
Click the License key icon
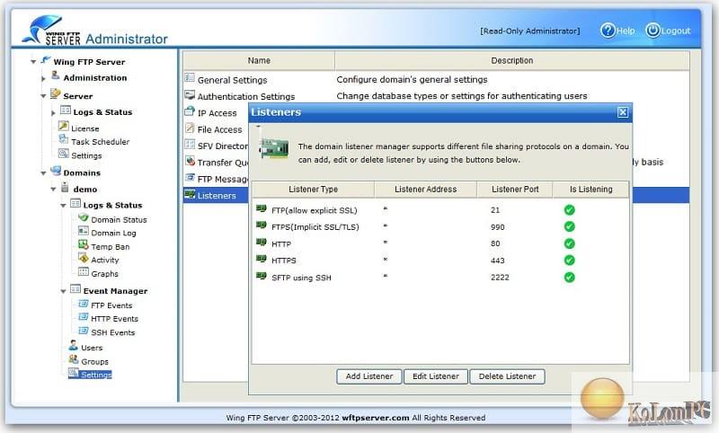pyautogui.click(x=64, y=126)
